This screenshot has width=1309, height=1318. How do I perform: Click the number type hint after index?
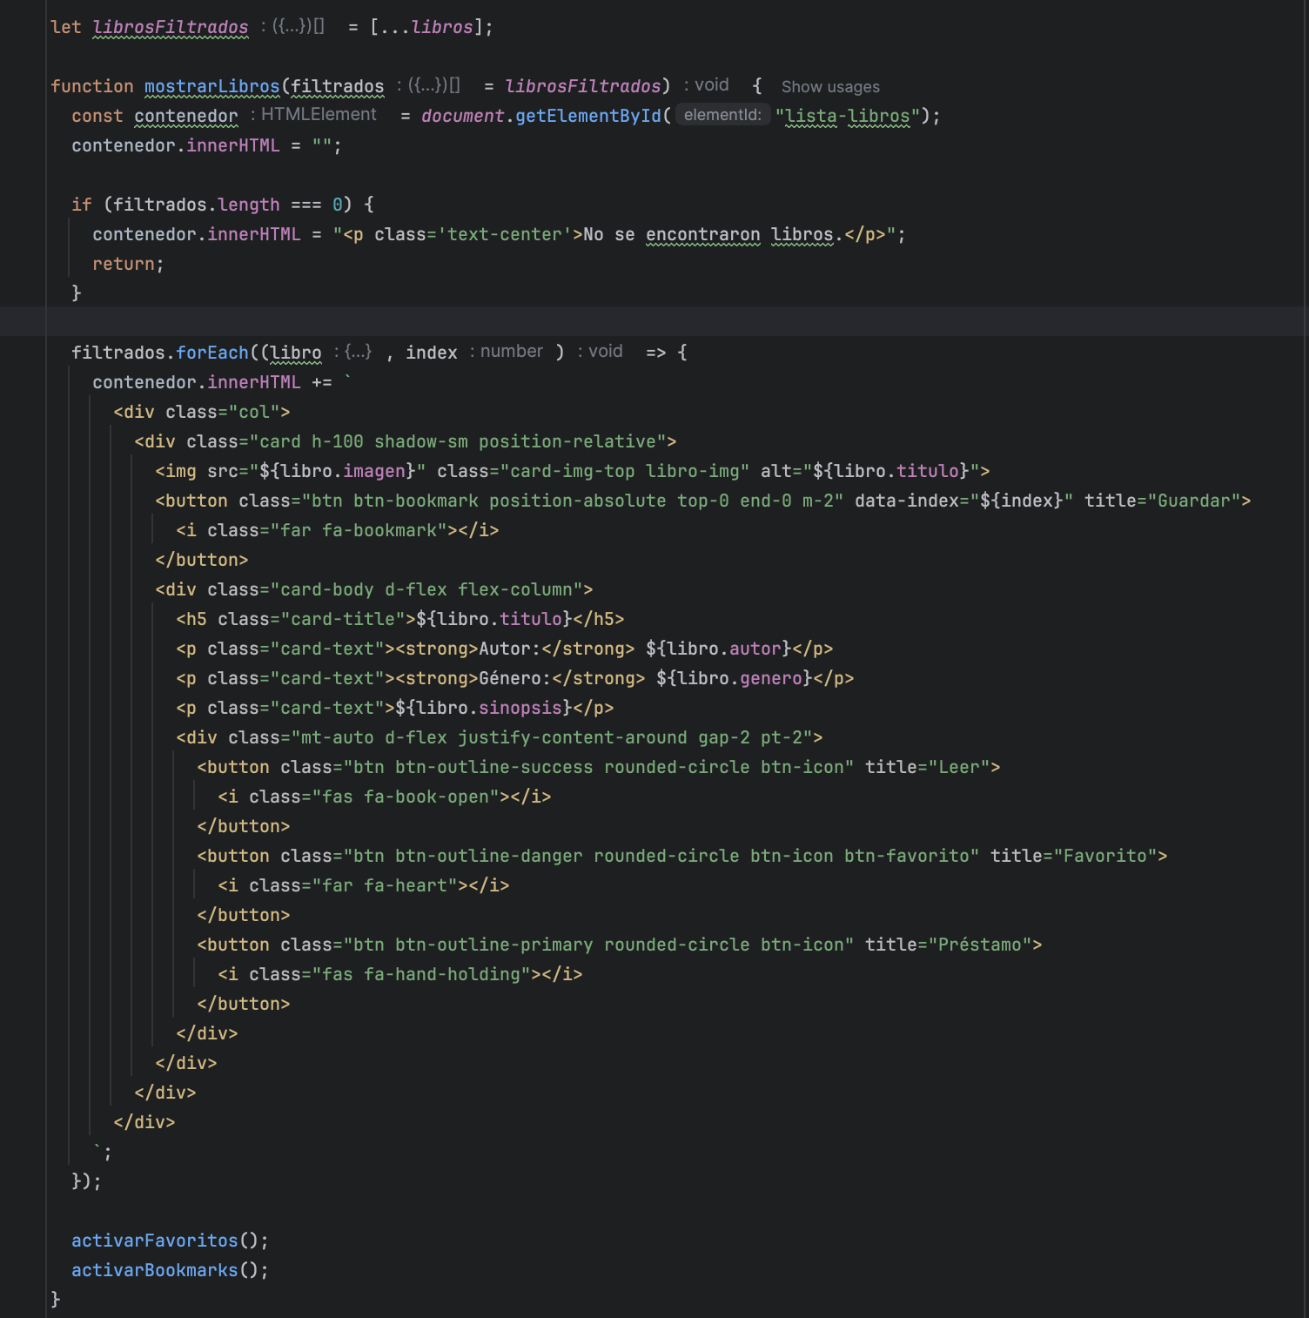tap(512, 351)
